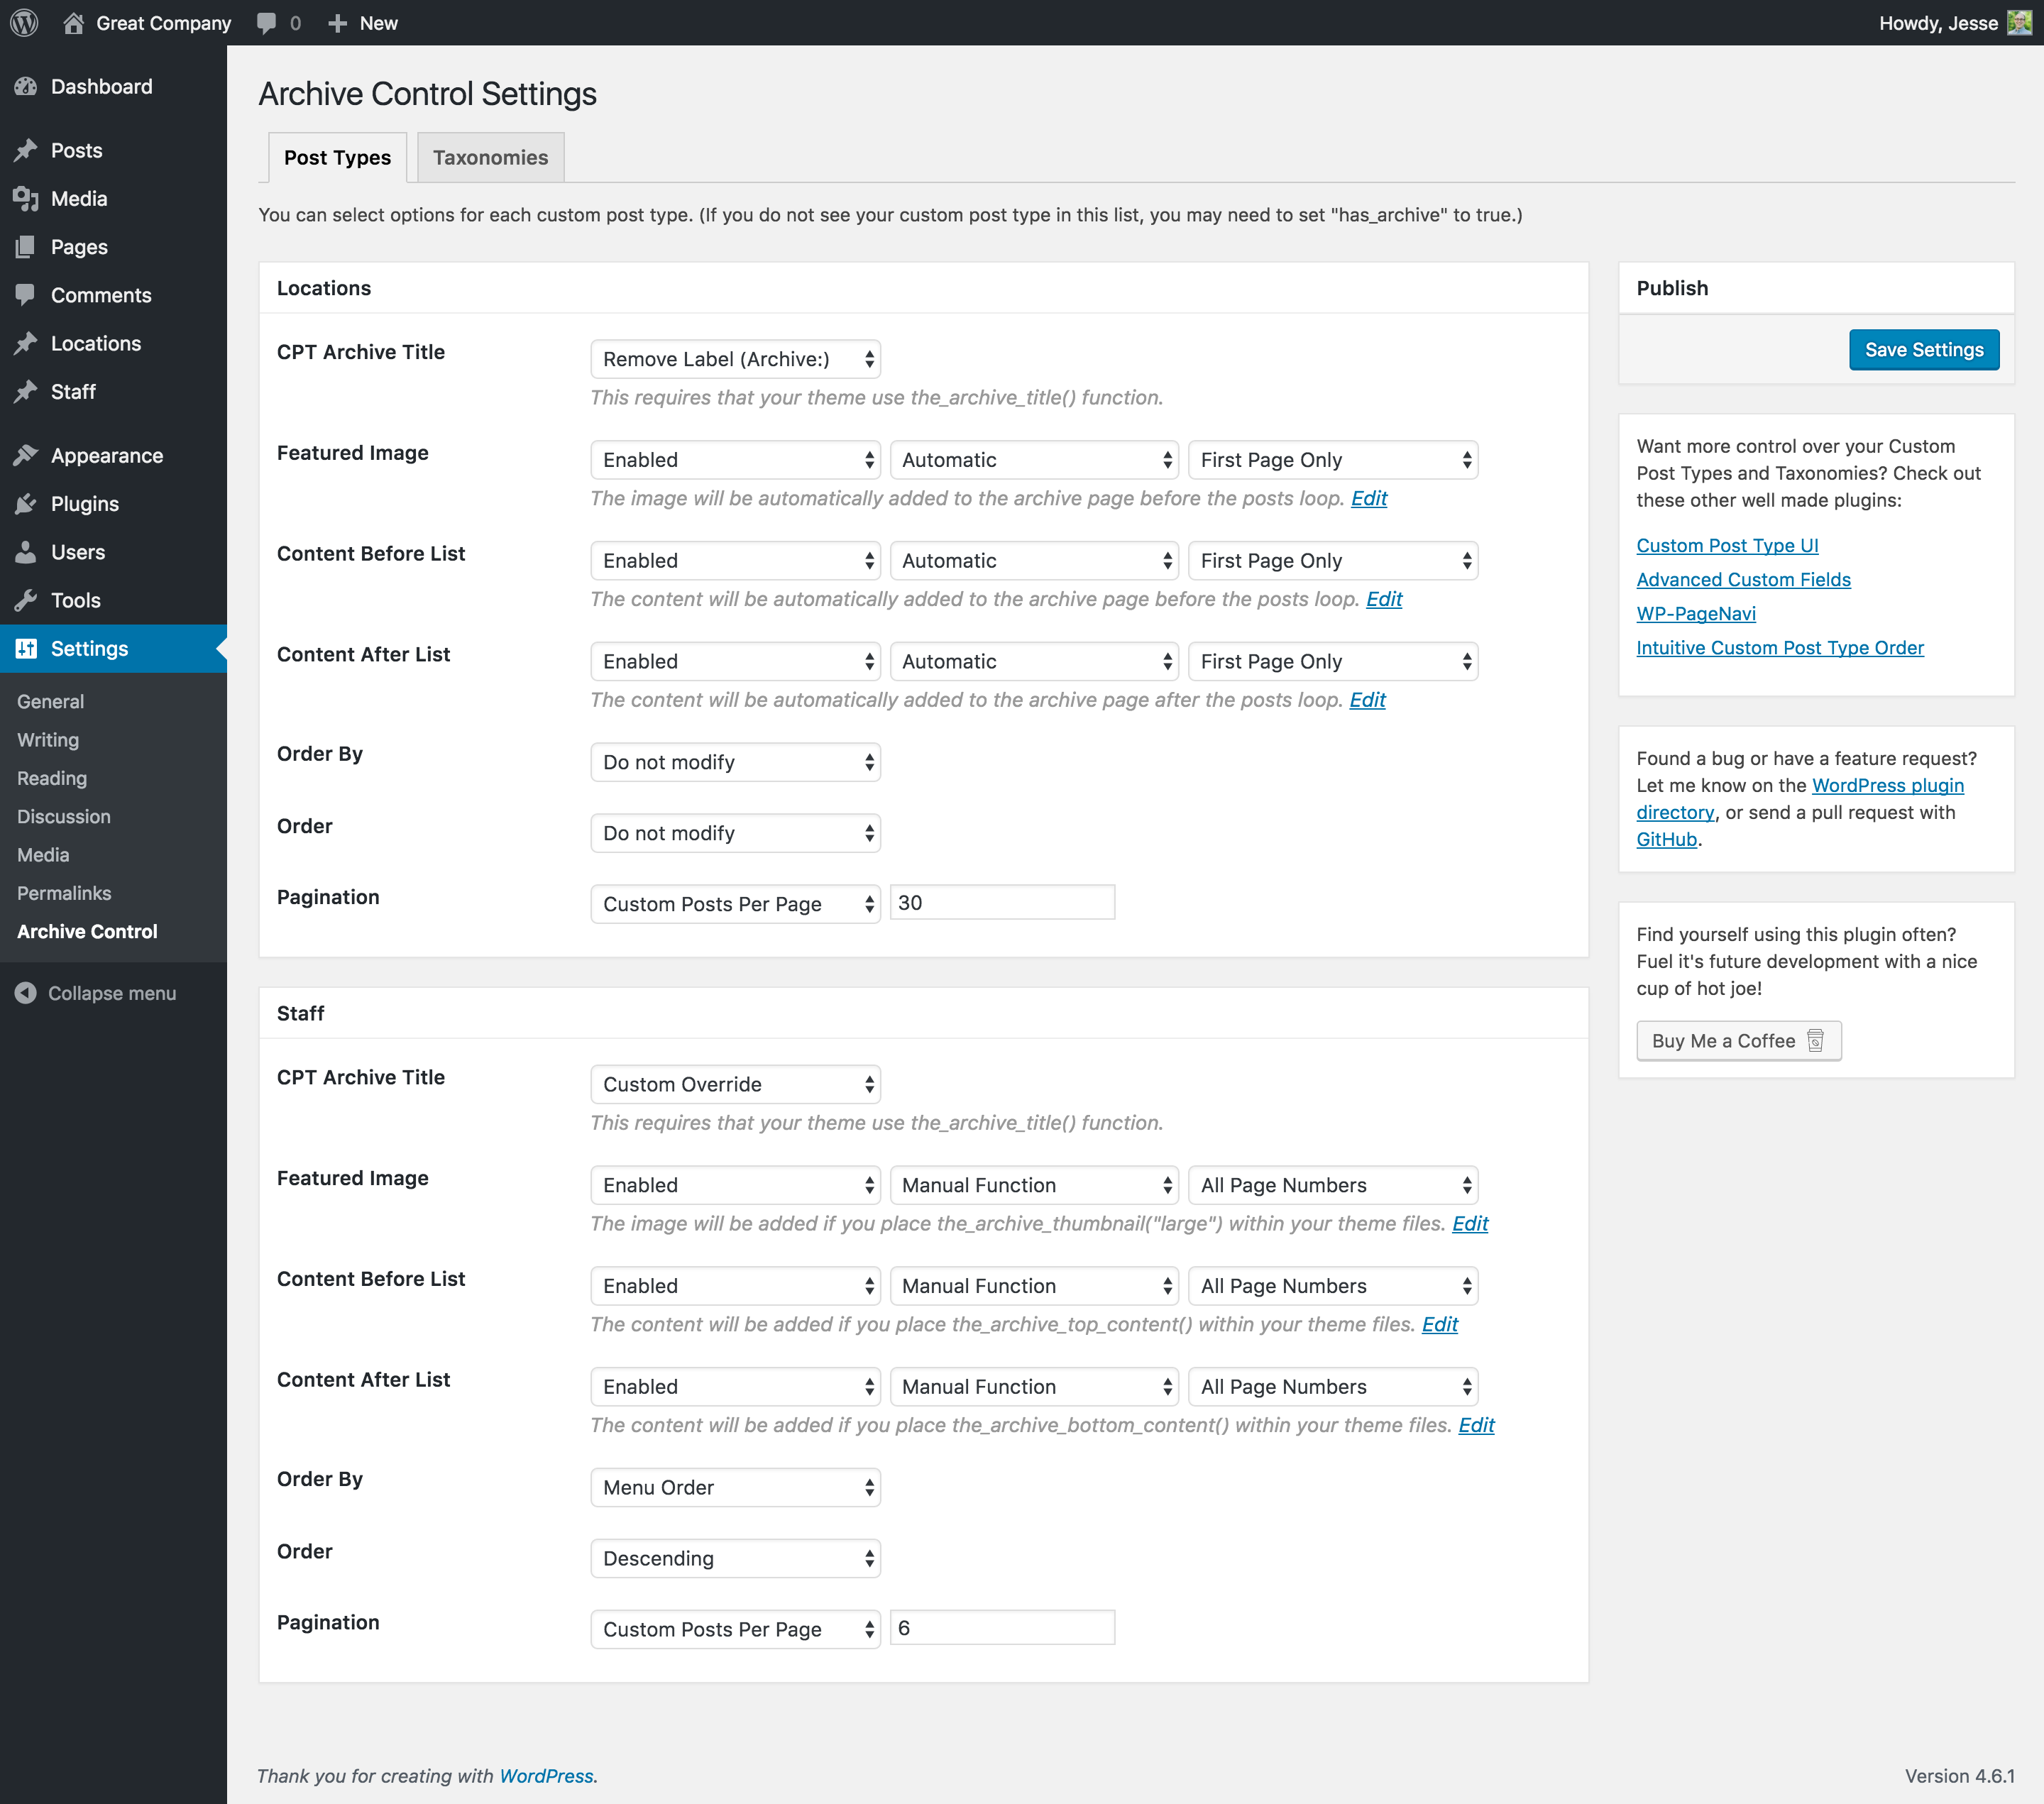The height and width of the screenshot is (1804, 2044).
Task: Open Custom Post Type UI link
Action: [1727, 546]
